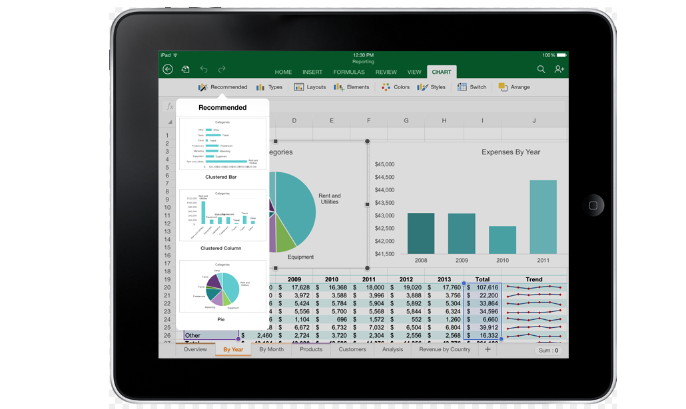Switch to Revenue by Country sheet
The width and height of the screenshot is (686, 409).
click(444, 350)
